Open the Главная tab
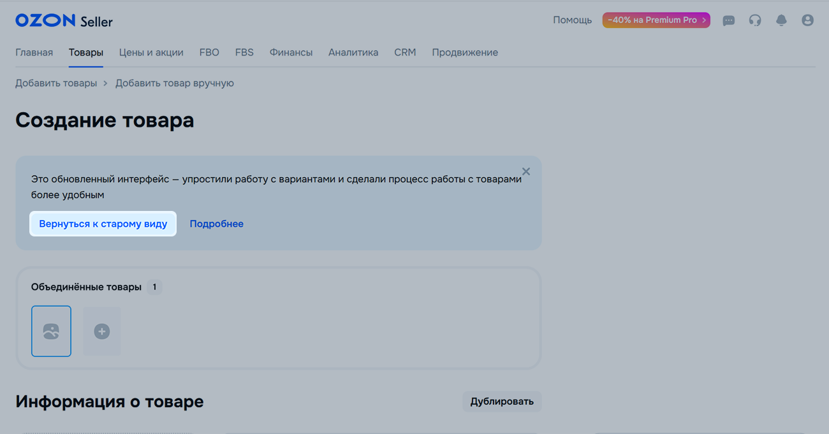This screenshot has width=829, height=434. pos(34,52)
